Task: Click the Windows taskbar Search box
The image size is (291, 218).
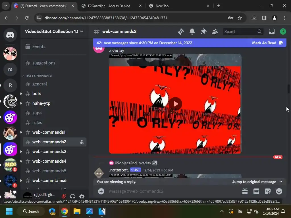Action: (x=31, y=211)
